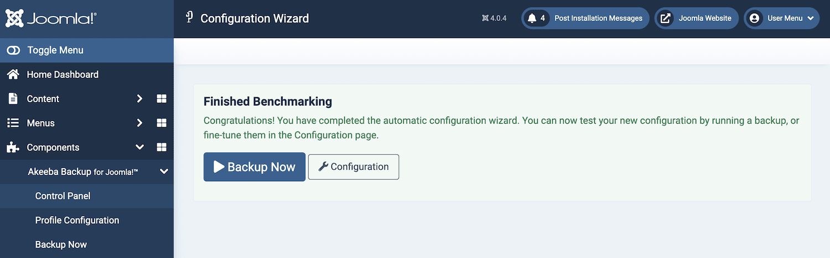Click the Joomla 4.0.4 version label

pos(494,18)
